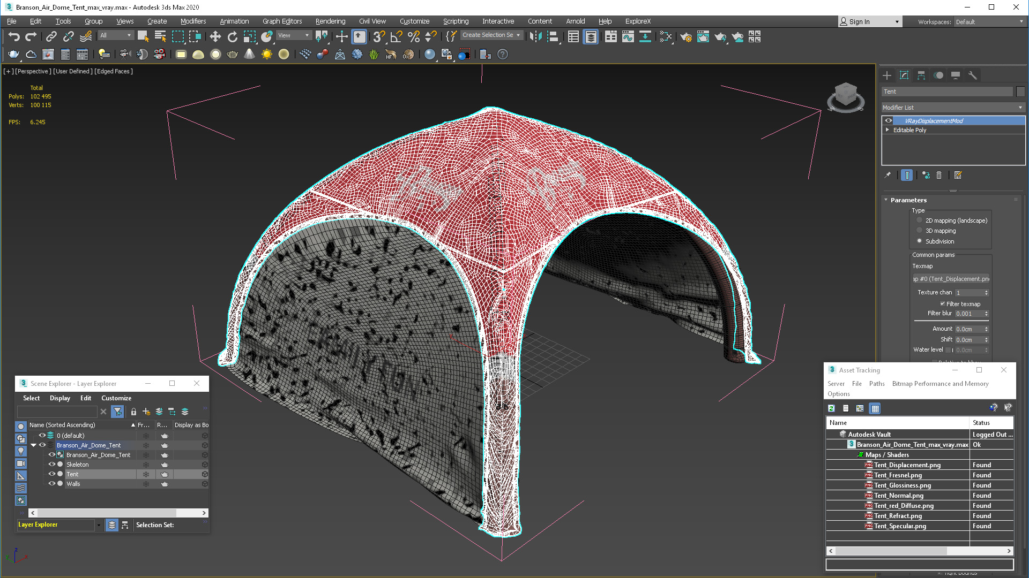Click the Mirror tool icon
Screen dimensions: 1029x578
(535, 36)
